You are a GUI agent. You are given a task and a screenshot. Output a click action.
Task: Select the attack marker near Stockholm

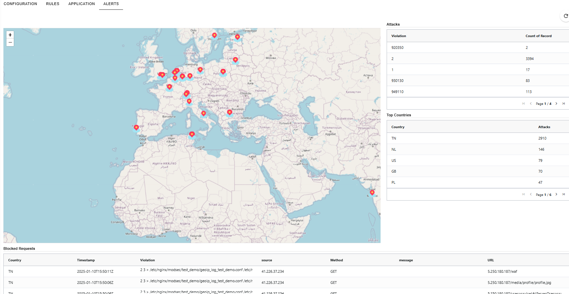coord(214,36)
